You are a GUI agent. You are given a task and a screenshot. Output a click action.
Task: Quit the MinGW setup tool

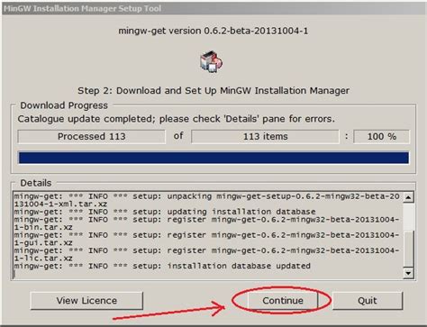[x=367, y=300]
